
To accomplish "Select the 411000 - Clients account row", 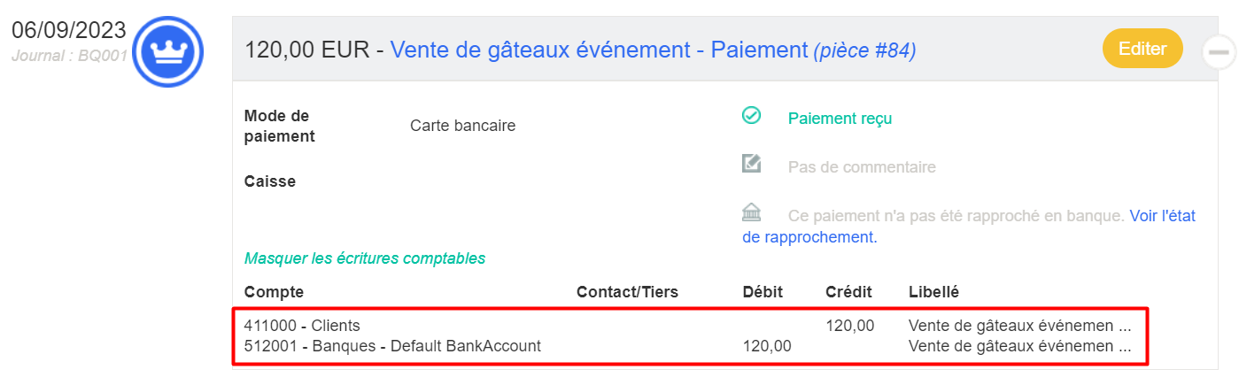I will (302, 326).
